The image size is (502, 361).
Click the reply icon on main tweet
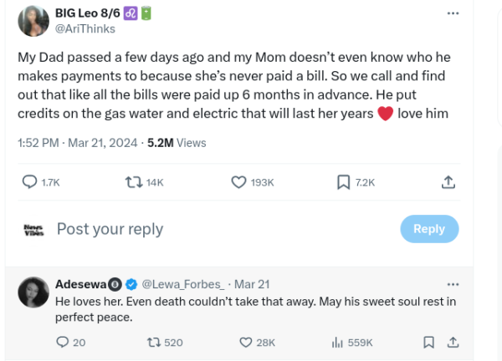click(x=29, y=182)
